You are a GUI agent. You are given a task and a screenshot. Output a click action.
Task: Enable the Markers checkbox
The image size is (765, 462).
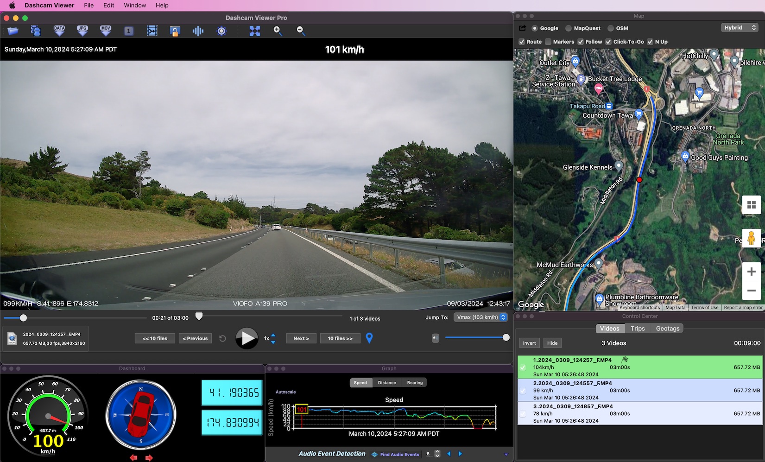click(548, 42)
